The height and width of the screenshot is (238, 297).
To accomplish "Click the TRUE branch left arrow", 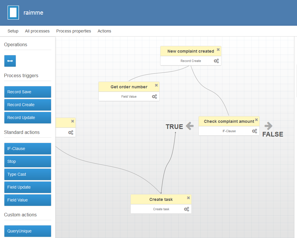I will point(190,126).
